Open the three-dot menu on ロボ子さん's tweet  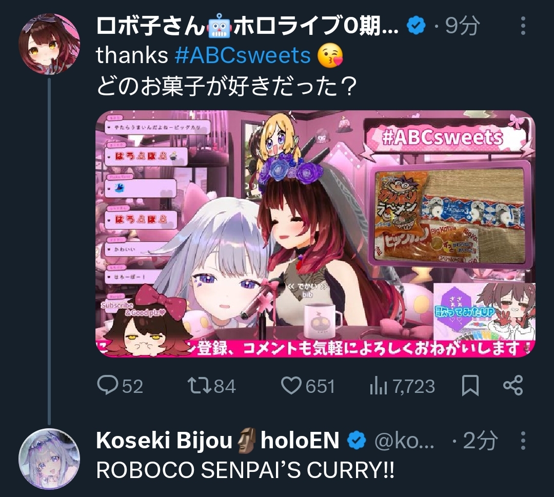523,26
